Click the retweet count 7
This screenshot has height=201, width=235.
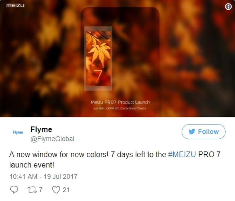tap(41, 190)
